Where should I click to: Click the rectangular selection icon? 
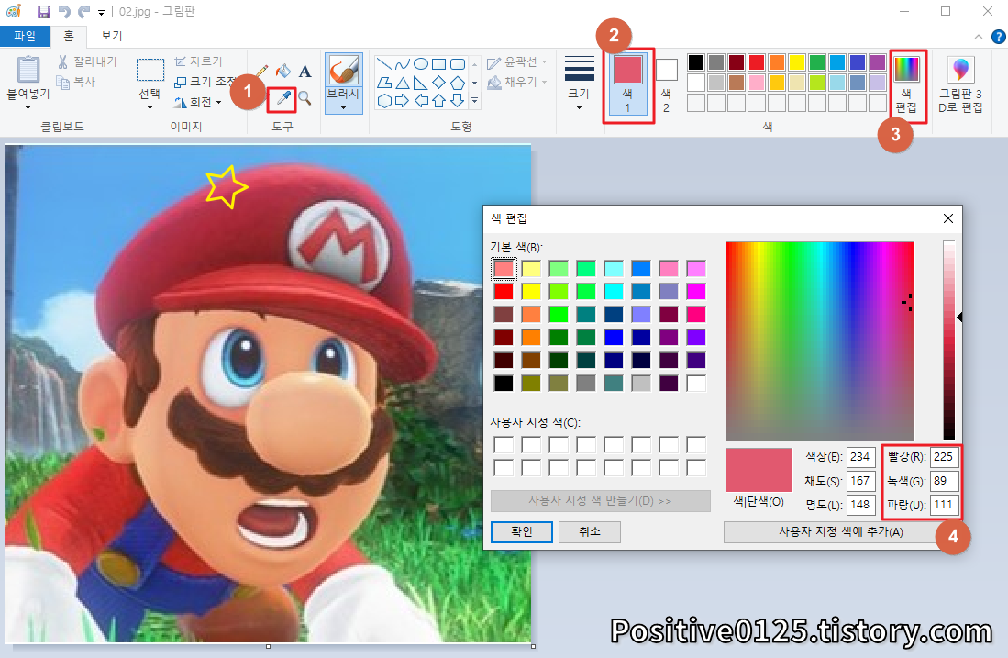pyautogui.click(x=150, y=70)
